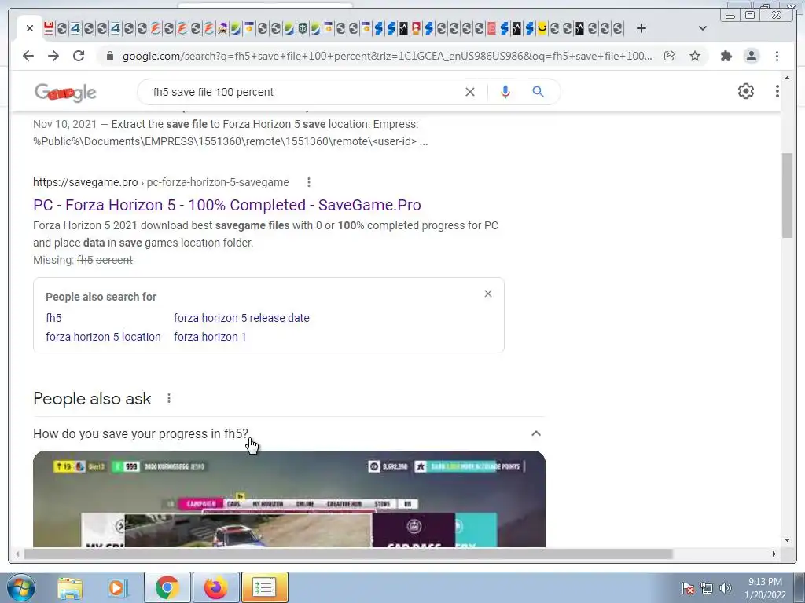This screenshot has height=603, width=805.
Task: Open the tab search dropdown arrow
Action: click(x=703, y=28)
